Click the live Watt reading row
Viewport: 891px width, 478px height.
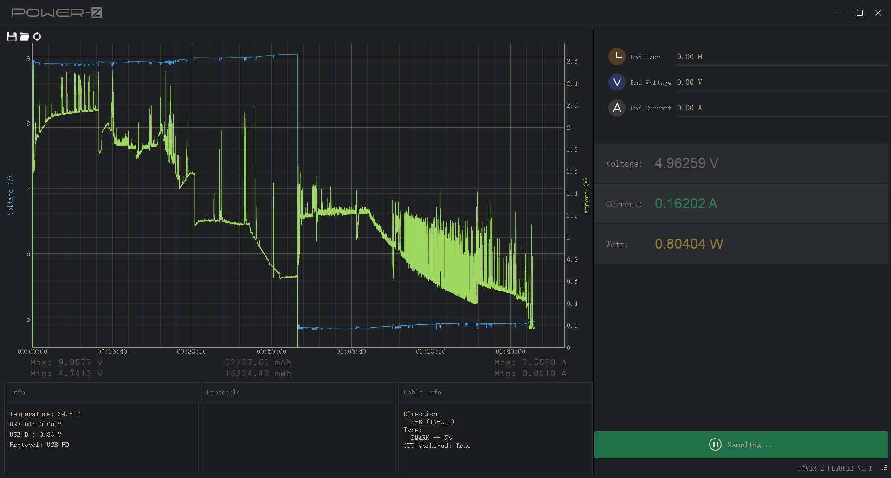click(x=741, y=244)
